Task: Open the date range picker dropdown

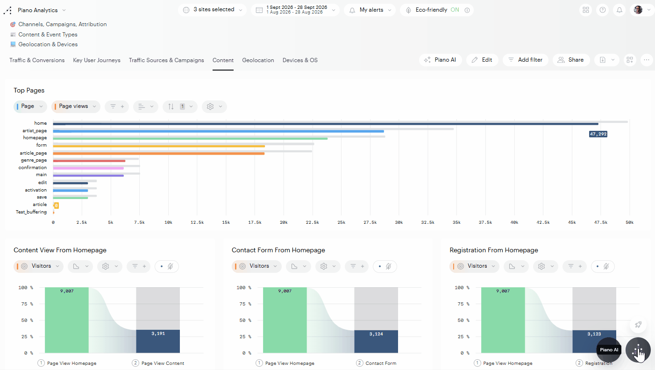Action: click(295, 10)
